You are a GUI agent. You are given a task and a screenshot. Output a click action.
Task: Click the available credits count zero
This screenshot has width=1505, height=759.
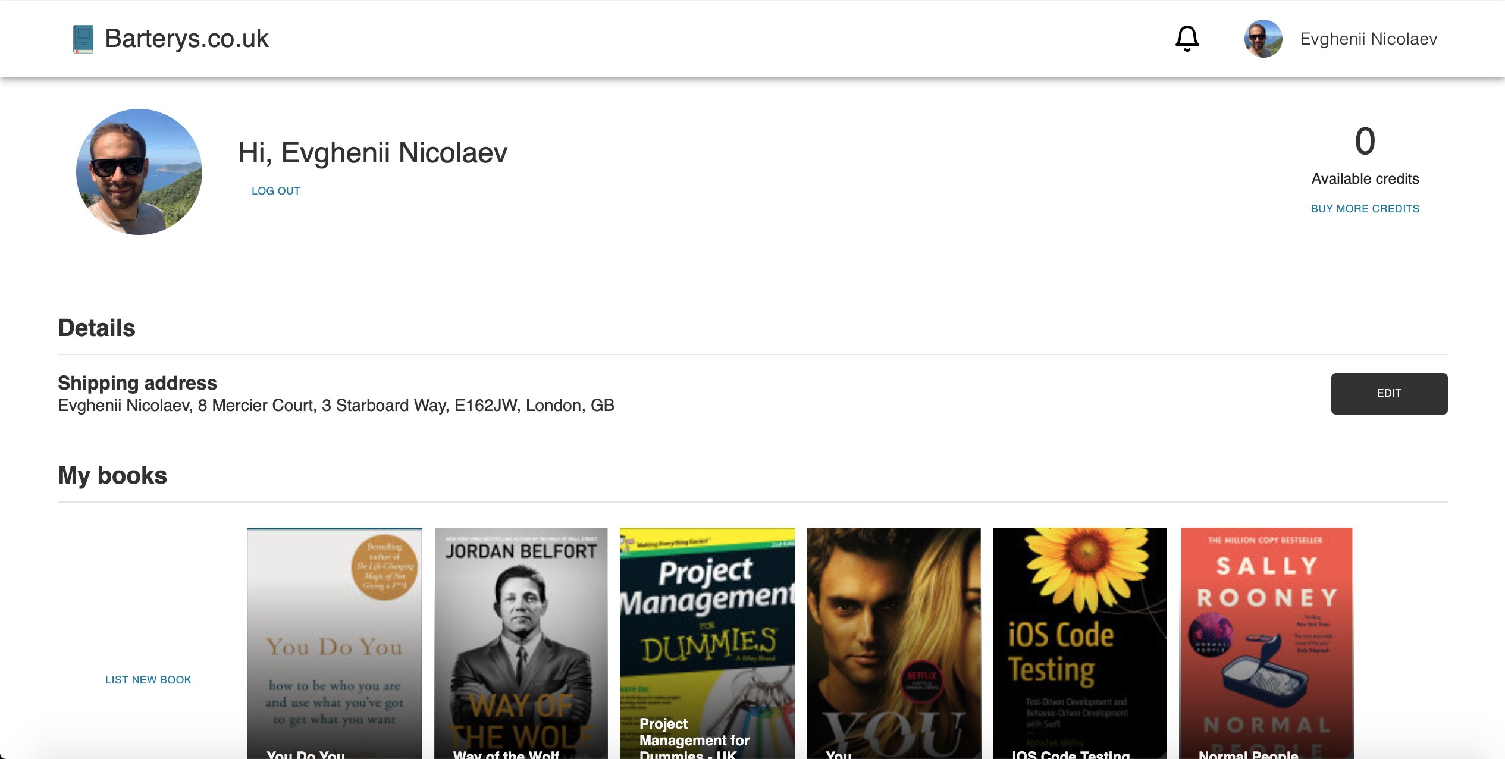1365,142
